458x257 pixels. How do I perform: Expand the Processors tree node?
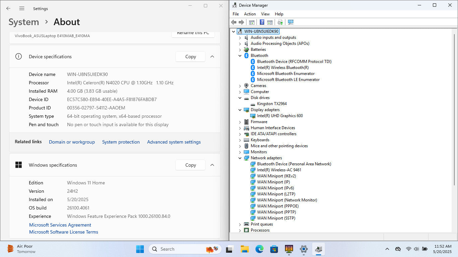pos(240,230)
